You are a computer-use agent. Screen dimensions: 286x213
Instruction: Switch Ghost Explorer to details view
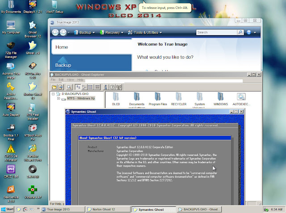(x=97, y=87)
